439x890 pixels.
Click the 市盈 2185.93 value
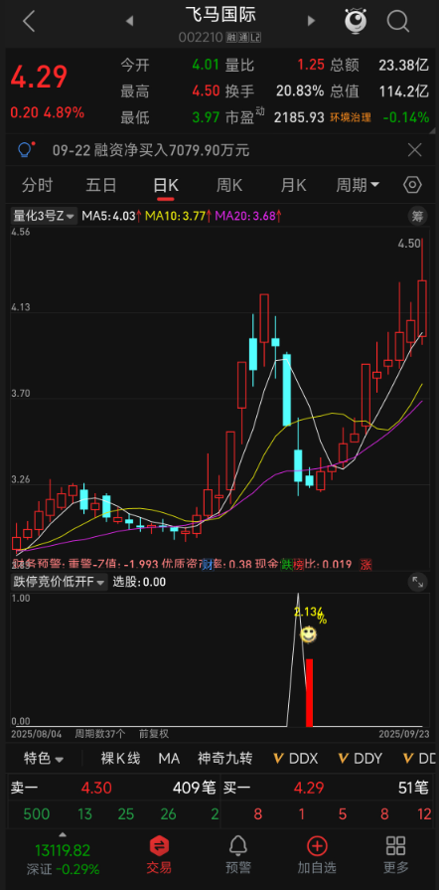point(300,118)
